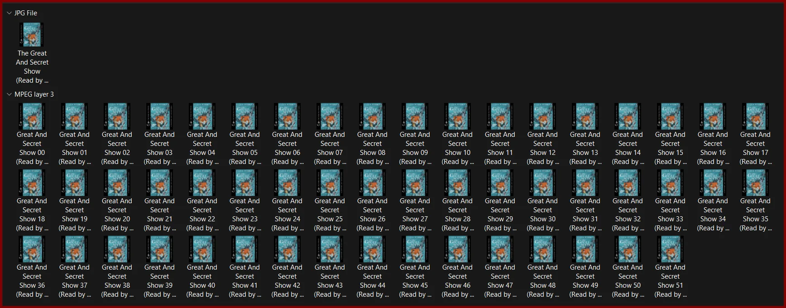The image size is (786, 308).
Task: Collapse the MPEG layer 3 group
Action: click(9, 94)
